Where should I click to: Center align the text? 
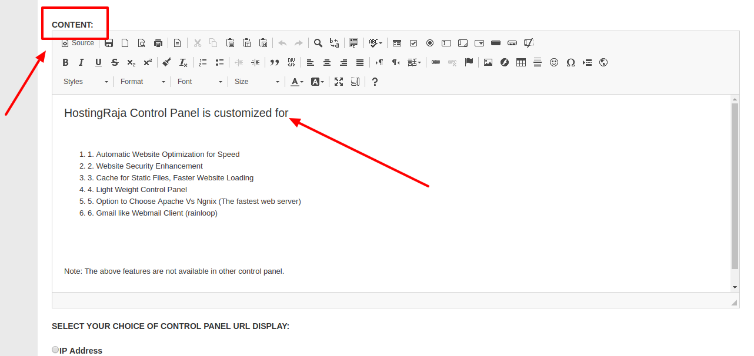pyautogui.click(x=327, y=62)
